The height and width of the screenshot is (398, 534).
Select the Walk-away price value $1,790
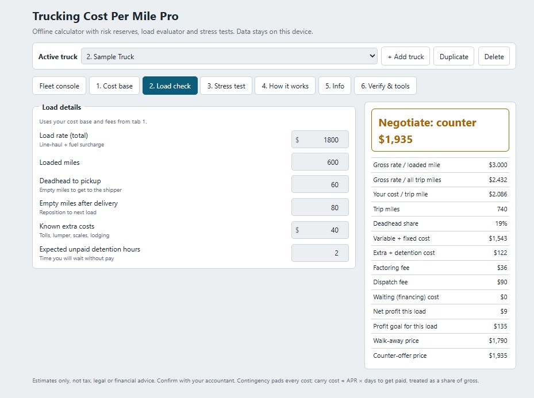pyautogui.click(x=498, y=341)
